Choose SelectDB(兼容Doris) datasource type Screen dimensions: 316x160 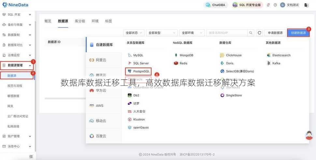pyautogui.click(x=237, y=71)
